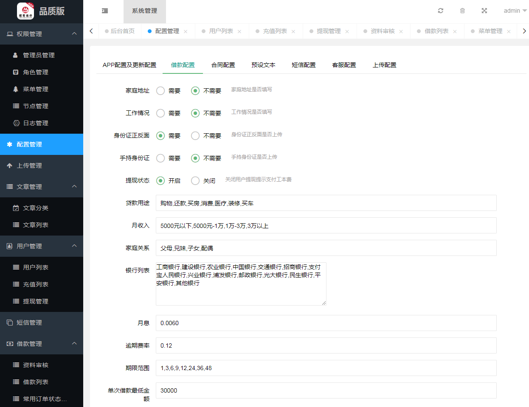Open 管理员管理 in the sidebar
The height and width of the screenshot is (407, 529).
coord(39,55)
